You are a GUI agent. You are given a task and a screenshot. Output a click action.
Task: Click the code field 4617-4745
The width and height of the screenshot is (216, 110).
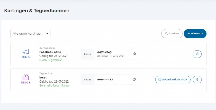click(104, 52)
